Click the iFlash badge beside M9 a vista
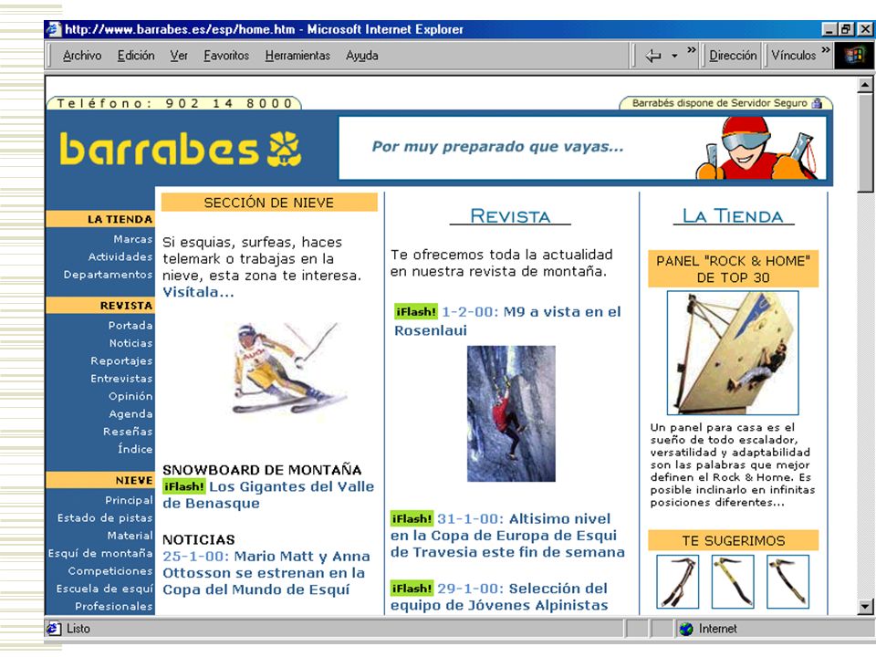The image size is (876, 657). [416, 312]
